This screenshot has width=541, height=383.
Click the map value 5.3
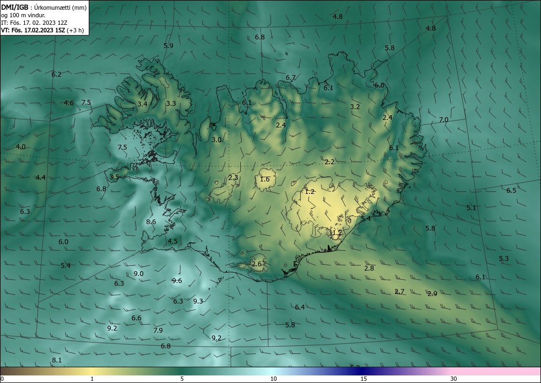[504, 259]
